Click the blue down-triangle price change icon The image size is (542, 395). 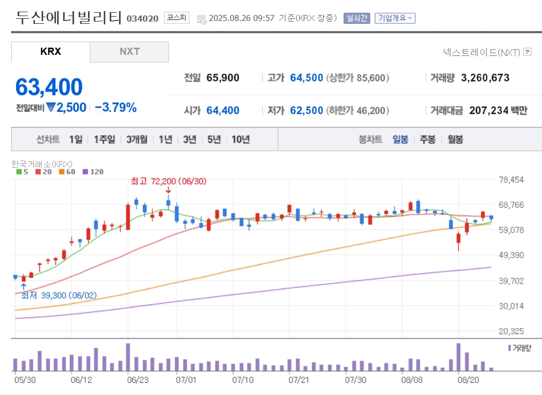pos(51,107)
